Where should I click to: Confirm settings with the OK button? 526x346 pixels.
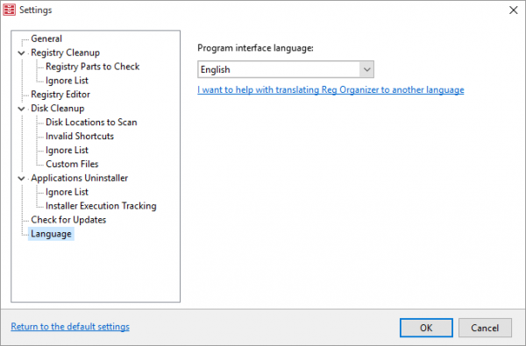click(426, 328)
